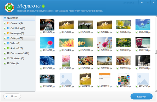Select the placeholder image thumbnail 25763976
The image size is (157, 102).
(66, 79)
